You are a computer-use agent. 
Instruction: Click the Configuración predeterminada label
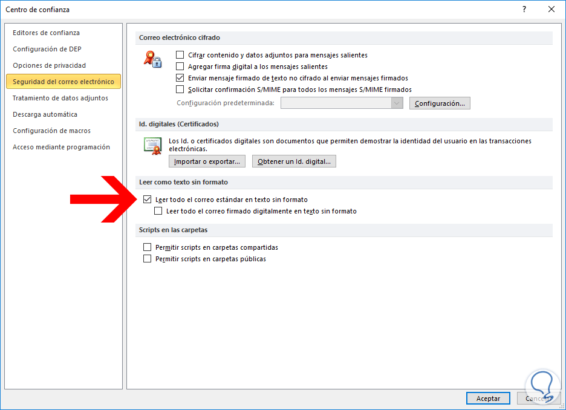pyautogui.click(x=226, y=103)
